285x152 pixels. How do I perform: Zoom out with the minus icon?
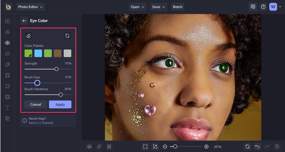[165, 147]
